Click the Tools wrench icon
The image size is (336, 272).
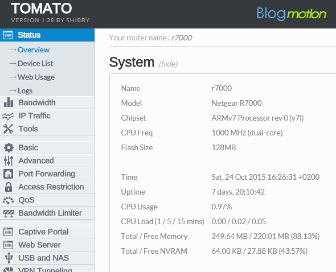click(8, 129)
